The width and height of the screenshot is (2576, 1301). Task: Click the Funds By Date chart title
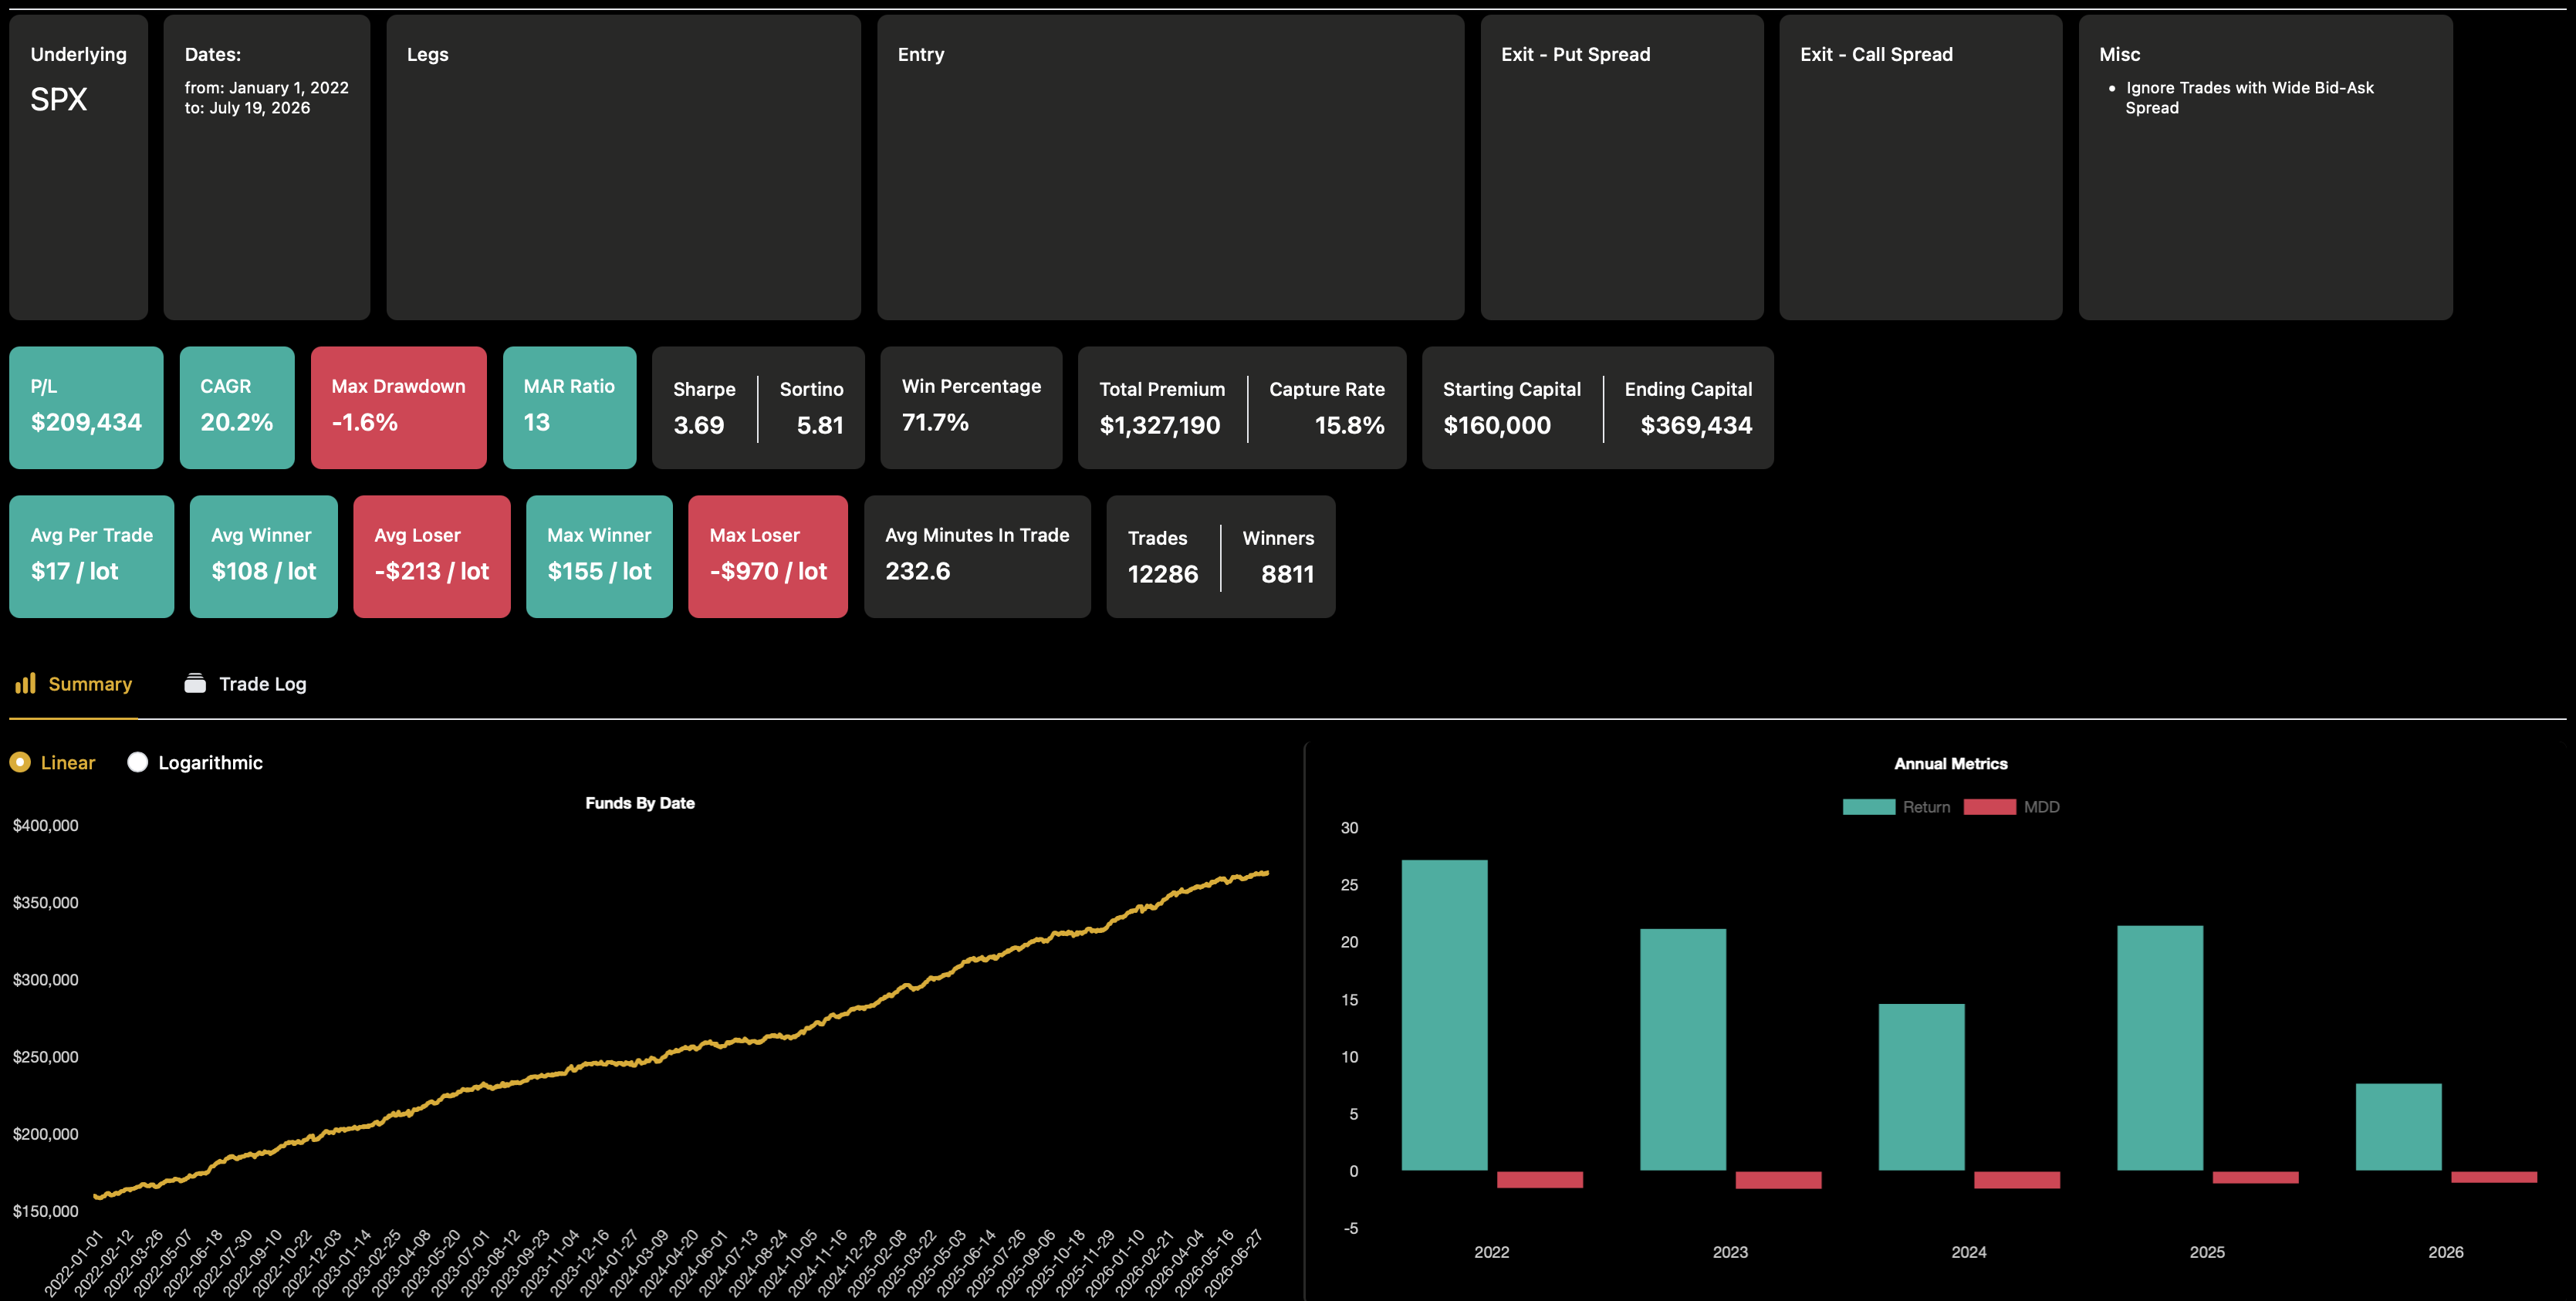(640, 803)
